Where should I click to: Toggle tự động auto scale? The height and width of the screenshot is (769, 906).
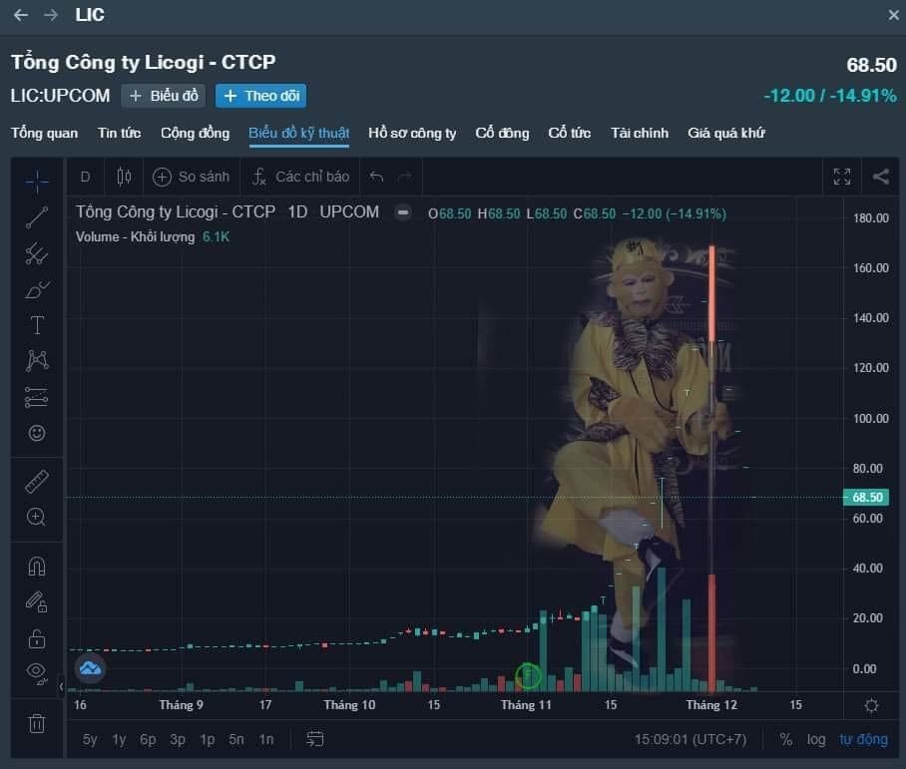click(863, 739)
